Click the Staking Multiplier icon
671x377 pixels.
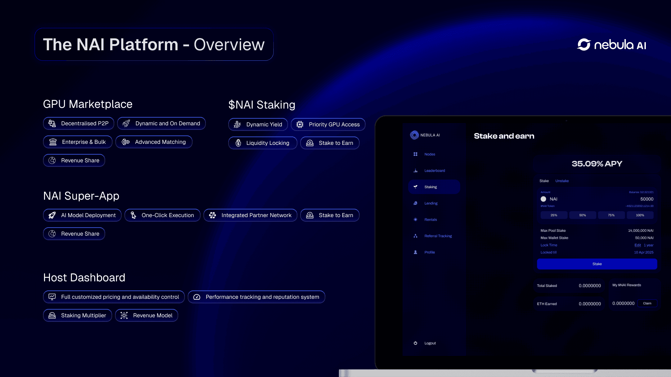[52, 316]
